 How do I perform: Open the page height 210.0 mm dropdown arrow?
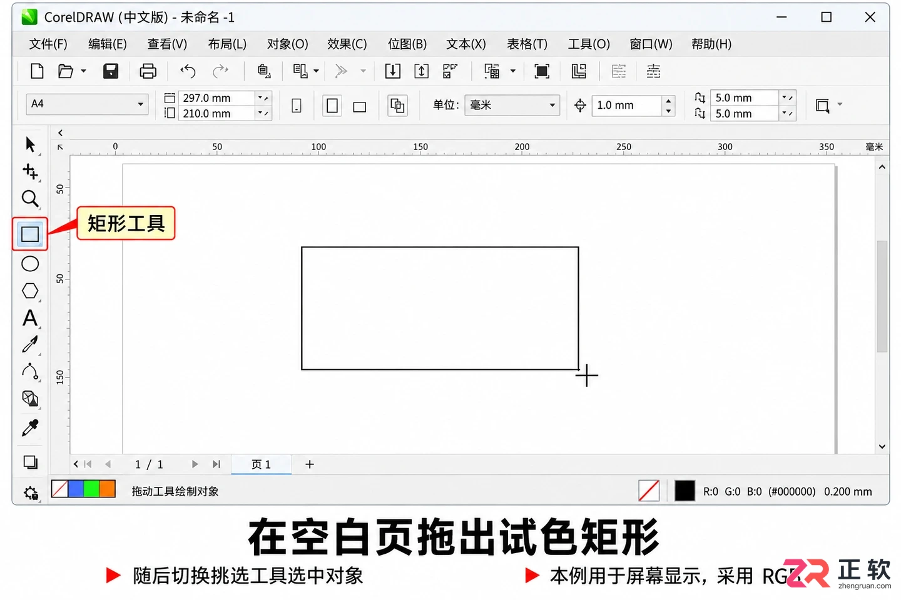[x=263, y=114]
